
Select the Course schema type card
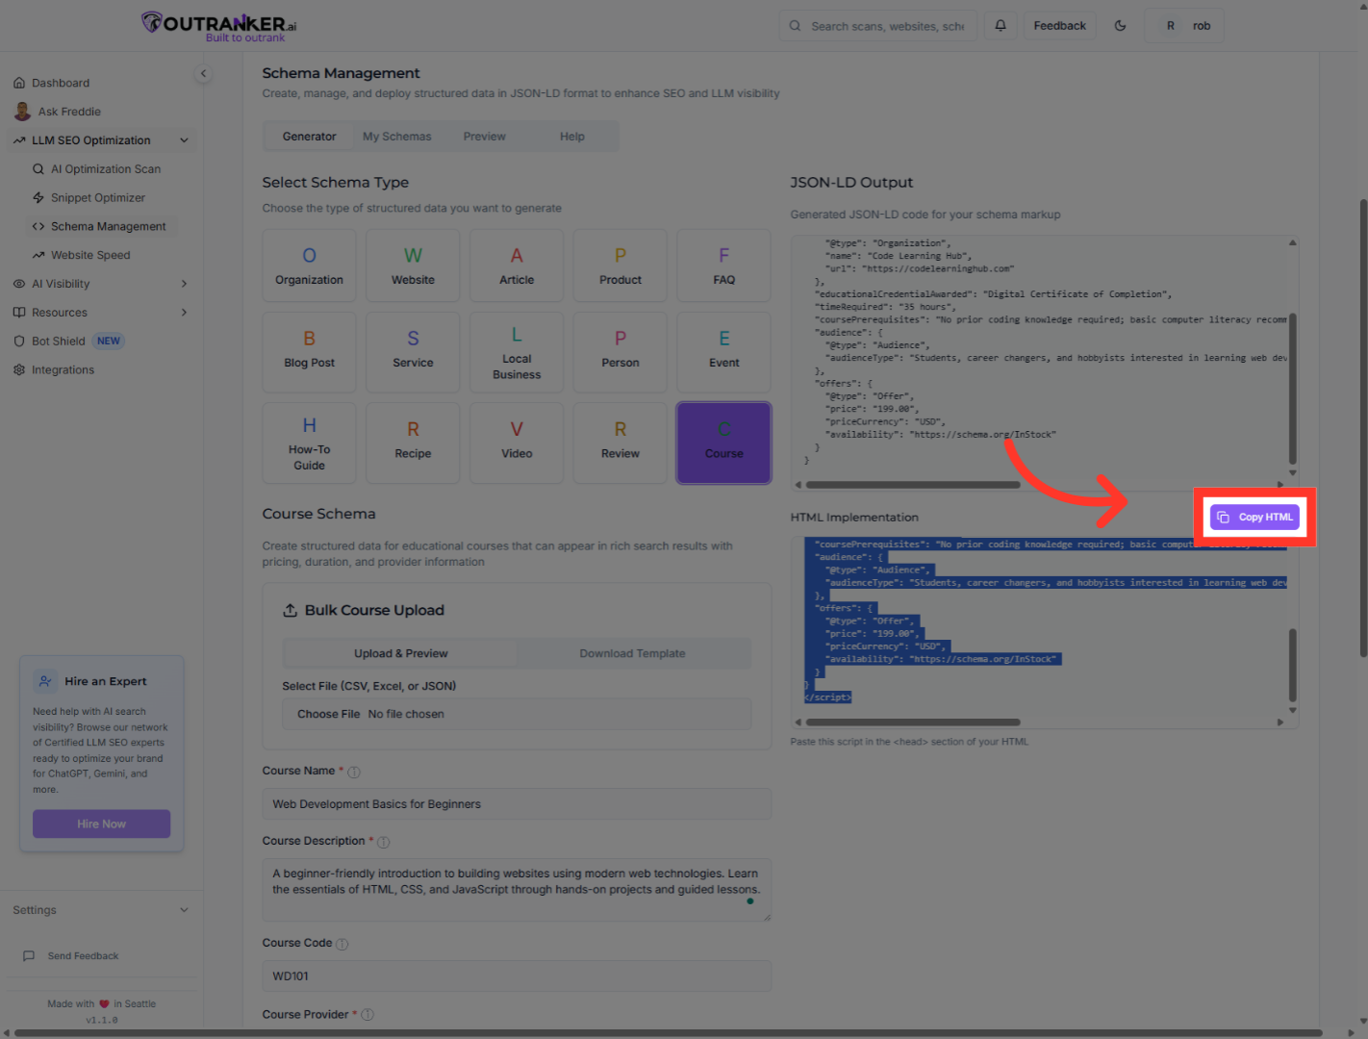coord(723,443)
